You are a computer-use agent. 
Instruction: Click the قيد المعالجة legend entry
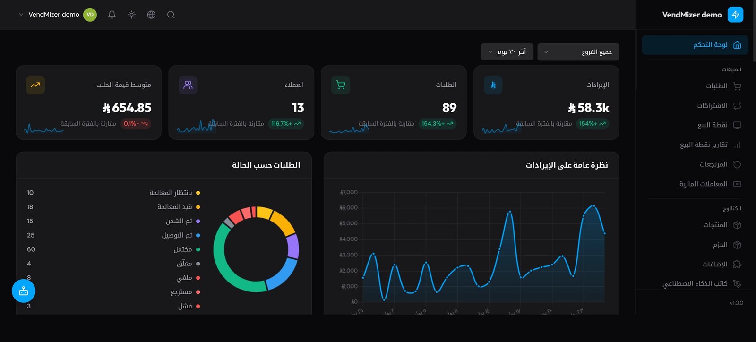pyautogui.click(x=179, y=207)
